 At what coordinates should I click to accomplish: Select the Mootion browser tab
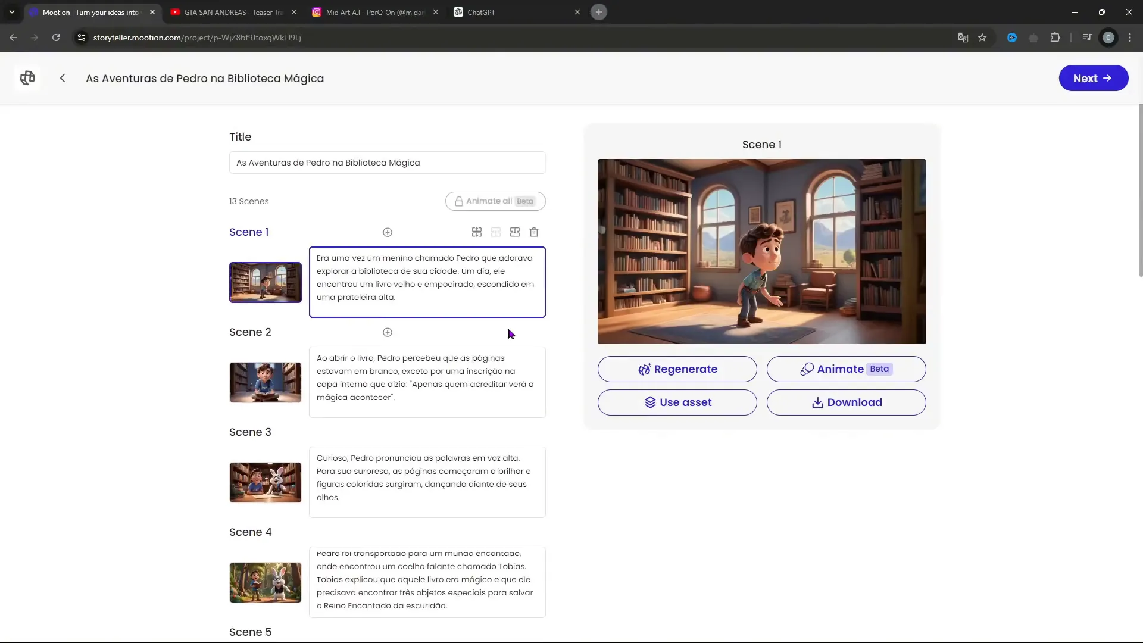pyautogui.click(x=92, y=12)
